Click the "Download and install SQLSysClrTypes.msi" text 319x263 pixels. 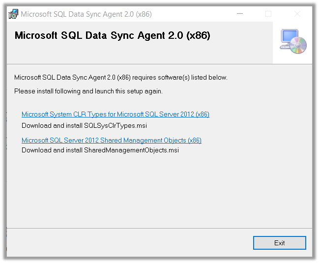click(x=84, y=126)
